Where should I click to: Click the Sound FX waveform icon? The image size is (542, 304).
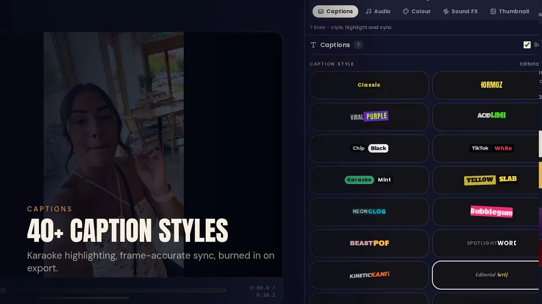pos(446,11)
